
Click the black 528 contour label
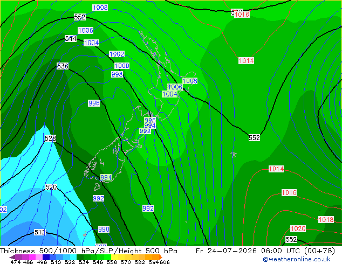[50, 138]
